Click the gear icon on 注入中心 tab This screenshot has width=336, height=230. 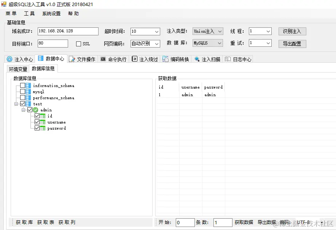pyautogui.click(x=10, y=59)
